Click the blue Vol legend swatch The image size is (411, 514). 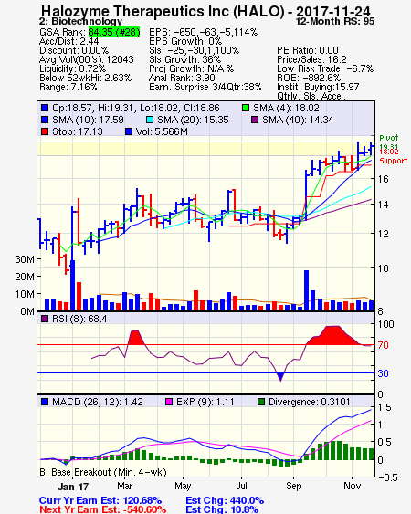pyautogui.click(x=129, y=131)
